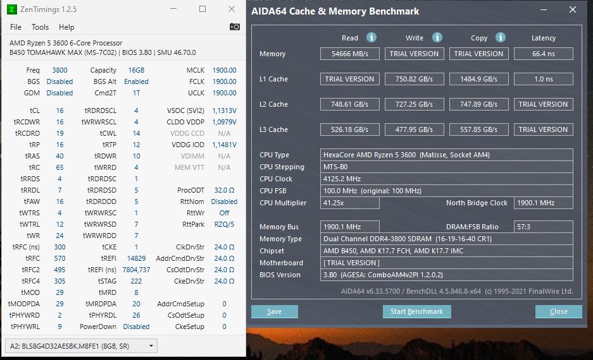The width and height of the screenshot is (593, 360).
Task: Click the L1 Cache Copy 1484.9 GB/s value
Action: 479,79
